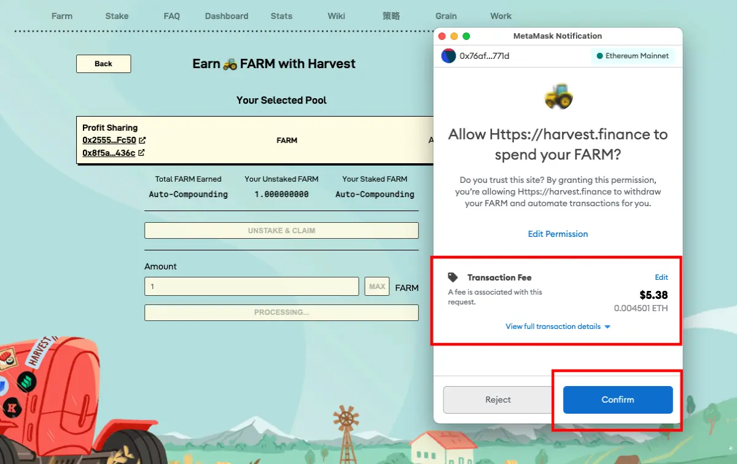Click the MAX amount button
Viewport: 737px width, 464px height.
(x=377, y=287)
